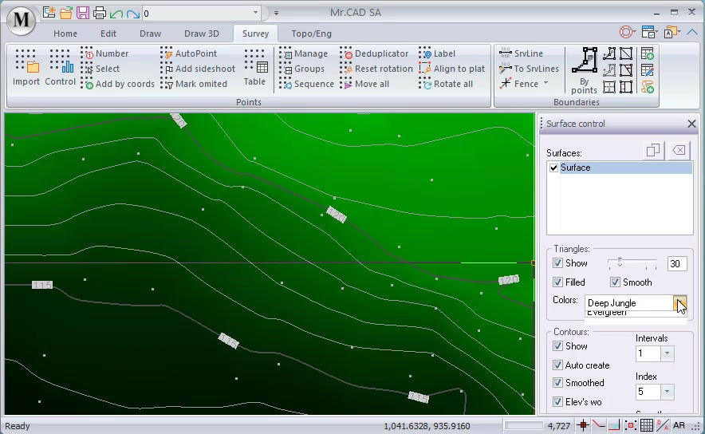Open the window options dropdown icon
The height and width of the screenshot is (434, 705).
[649, 33]
